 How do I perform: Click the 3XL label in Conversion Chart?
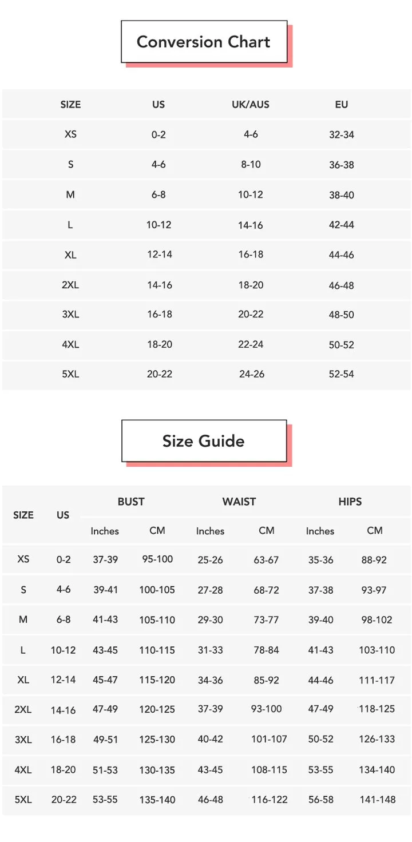(70, 315)
